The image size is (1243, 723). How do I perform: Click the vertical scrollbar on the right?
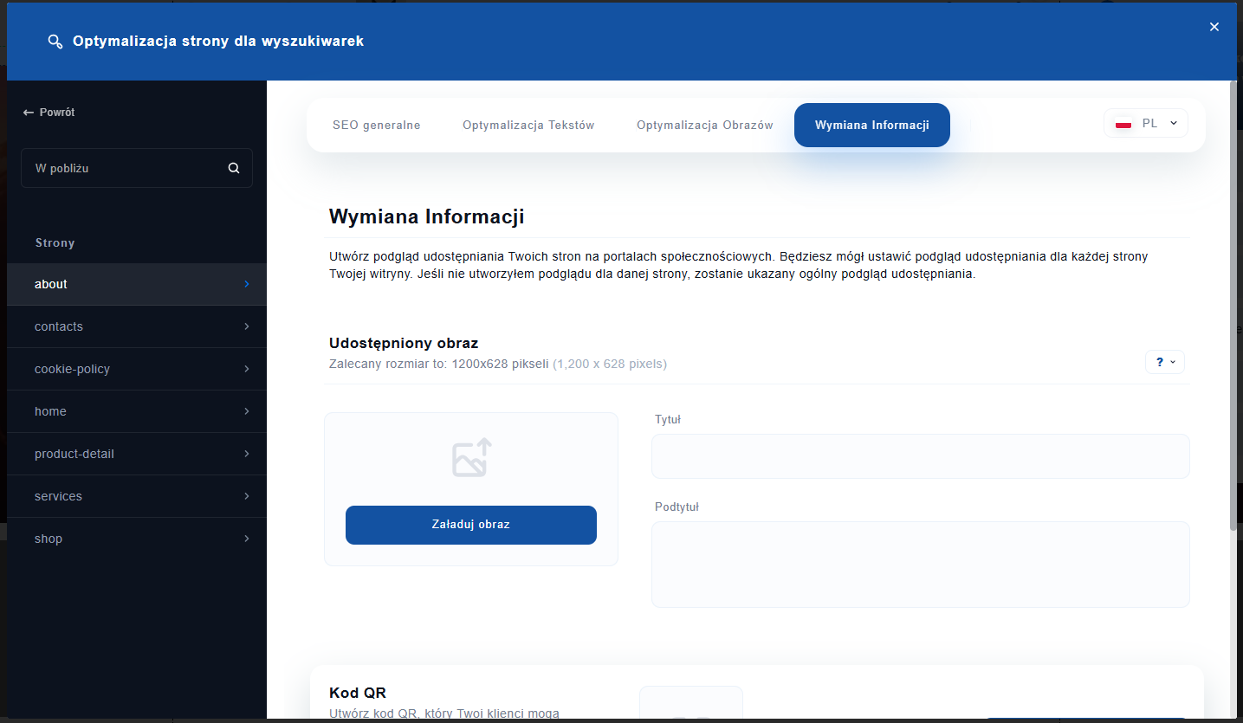pyautogui.click(x=1233, y=303)
